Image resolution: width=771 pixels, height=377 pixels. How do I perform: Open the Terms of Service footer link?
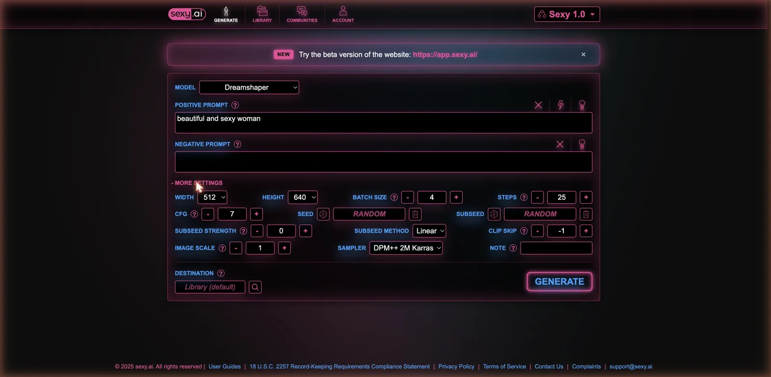point(505,366)
